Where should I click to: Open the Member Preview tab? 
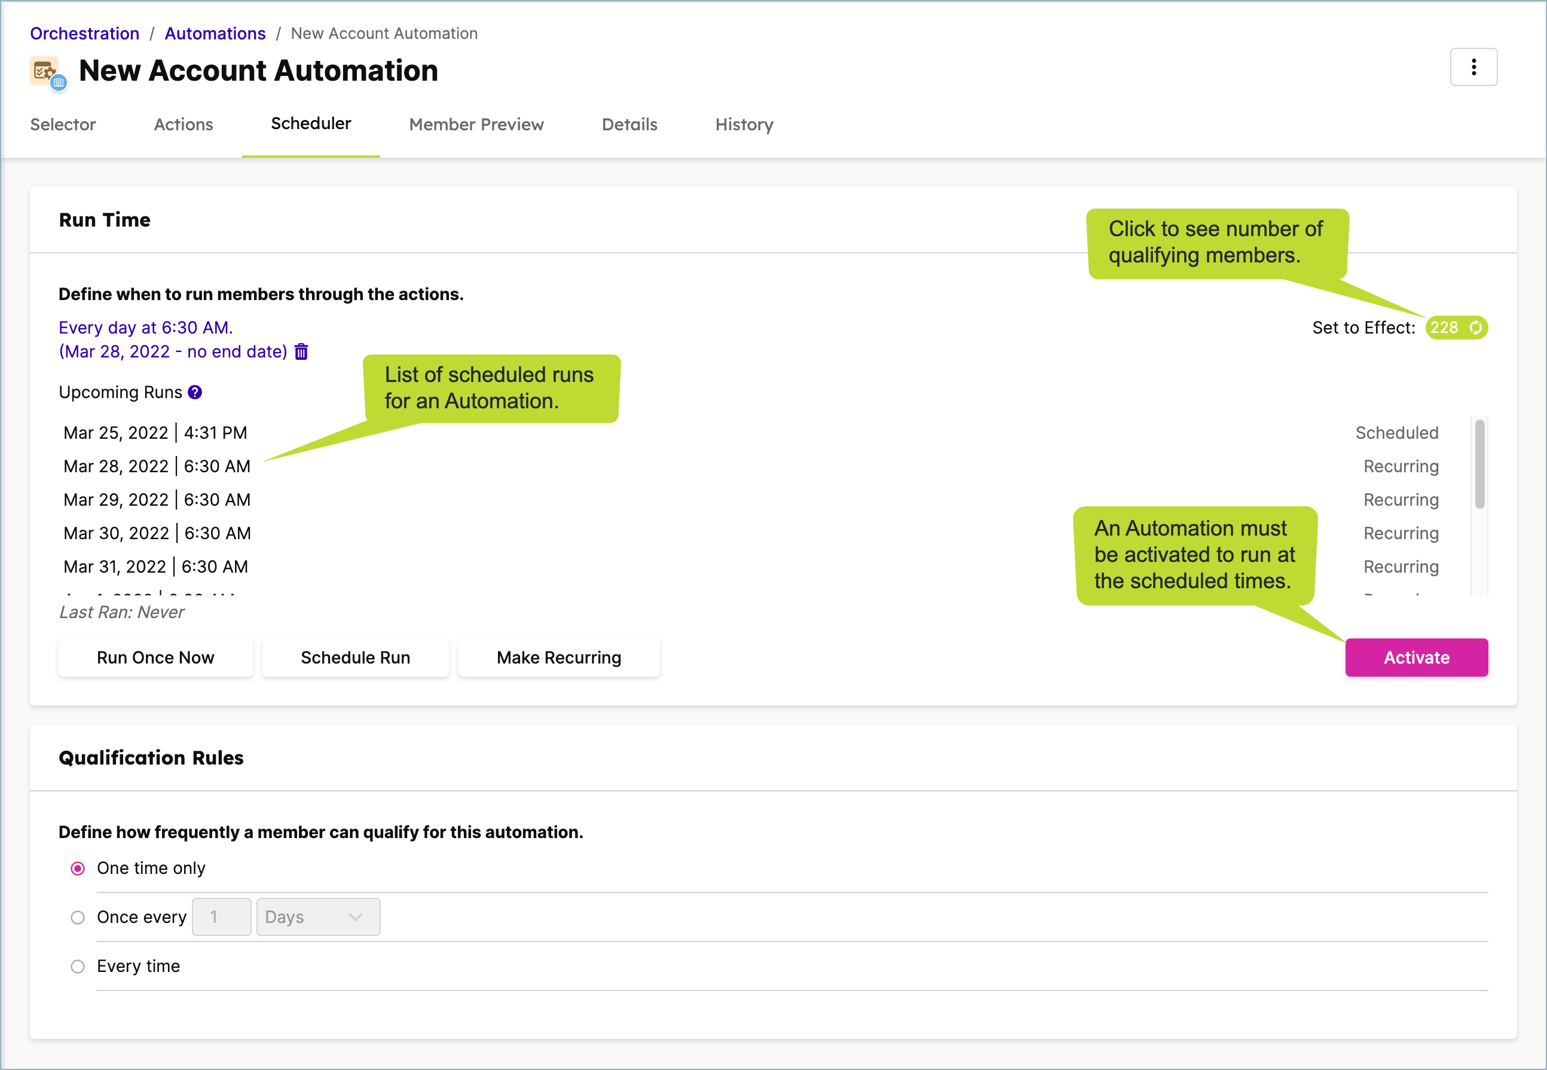point(476,125)
